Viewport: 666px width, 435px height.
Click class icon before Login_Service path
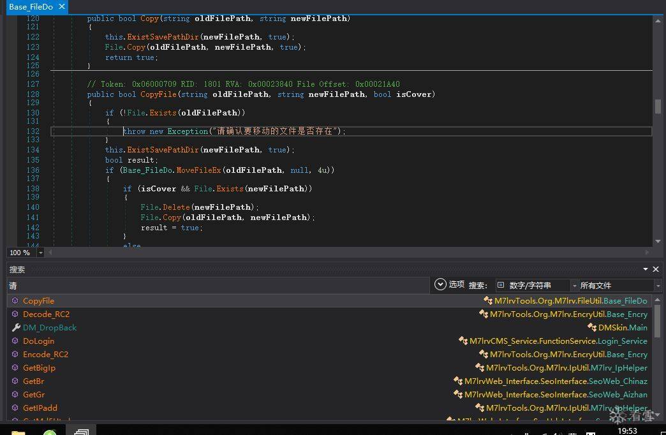(x=463, y=341)
